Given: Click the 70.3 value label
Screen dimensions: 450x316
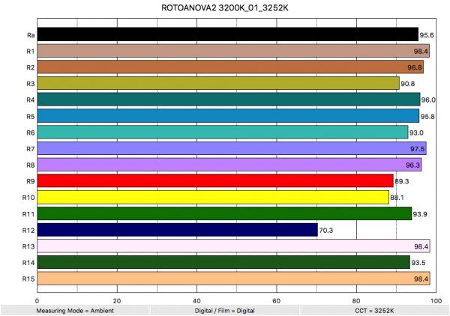Looking at the screenshot, I should pyautogui.click(x=327, y=230).
